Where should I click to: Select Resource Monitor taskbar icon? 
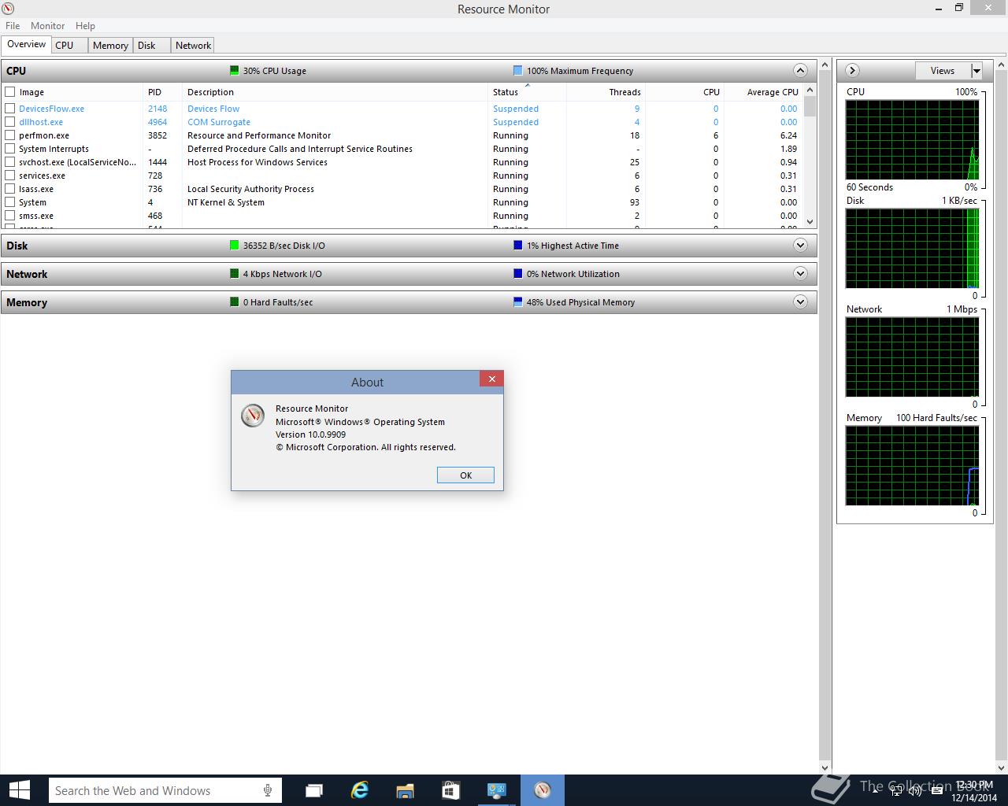coord(542,790)
